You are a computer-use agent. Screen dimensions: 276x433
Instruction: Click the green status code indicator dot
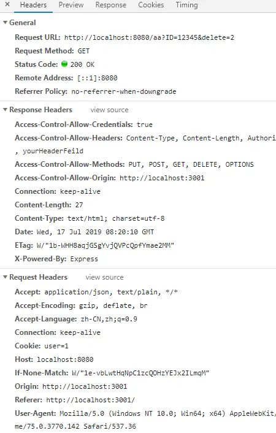pos(64,64)
